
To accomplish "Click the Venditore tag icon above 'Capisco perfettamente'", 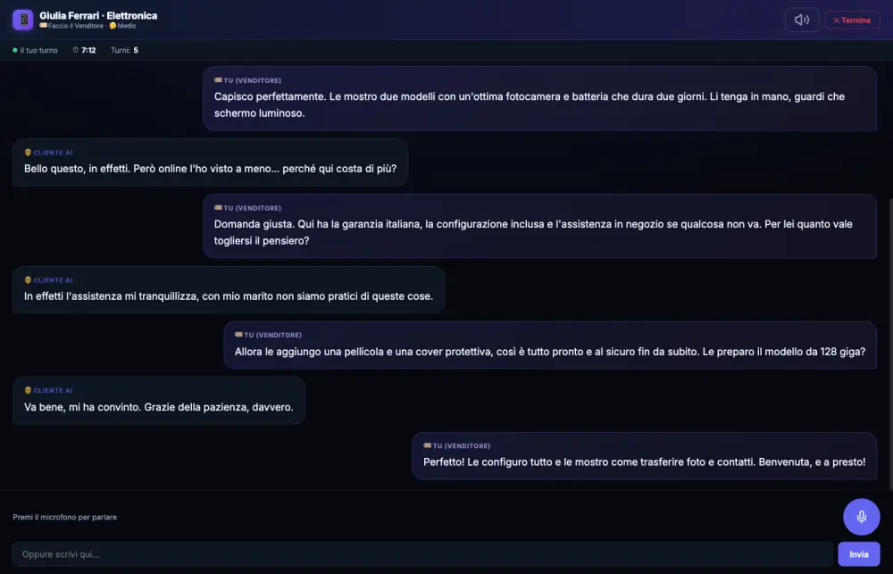I will [218, 80].
